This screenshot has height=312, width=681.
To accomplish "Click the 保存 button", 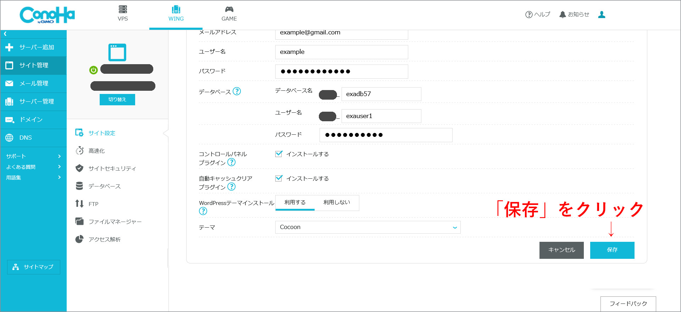I will coord(612,250).
